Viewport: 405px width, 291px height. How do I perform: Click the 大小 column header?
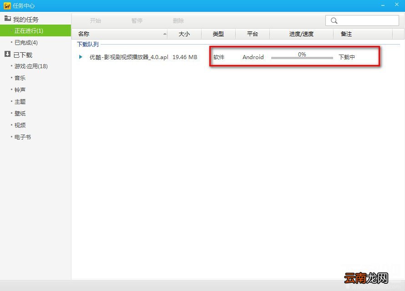[184, 34]
